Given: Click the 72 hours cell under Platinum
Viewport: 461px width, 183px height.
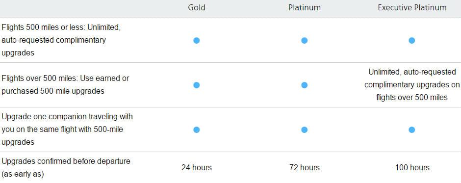Looking at the screenshot, I should click(304, 168).
